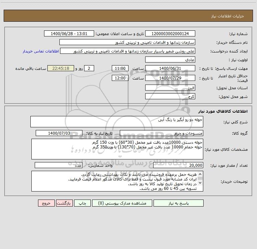257x249 pixels.
Task: Open مشاهده مدارک پیوستی (0) button
Action: pos(122,203)
